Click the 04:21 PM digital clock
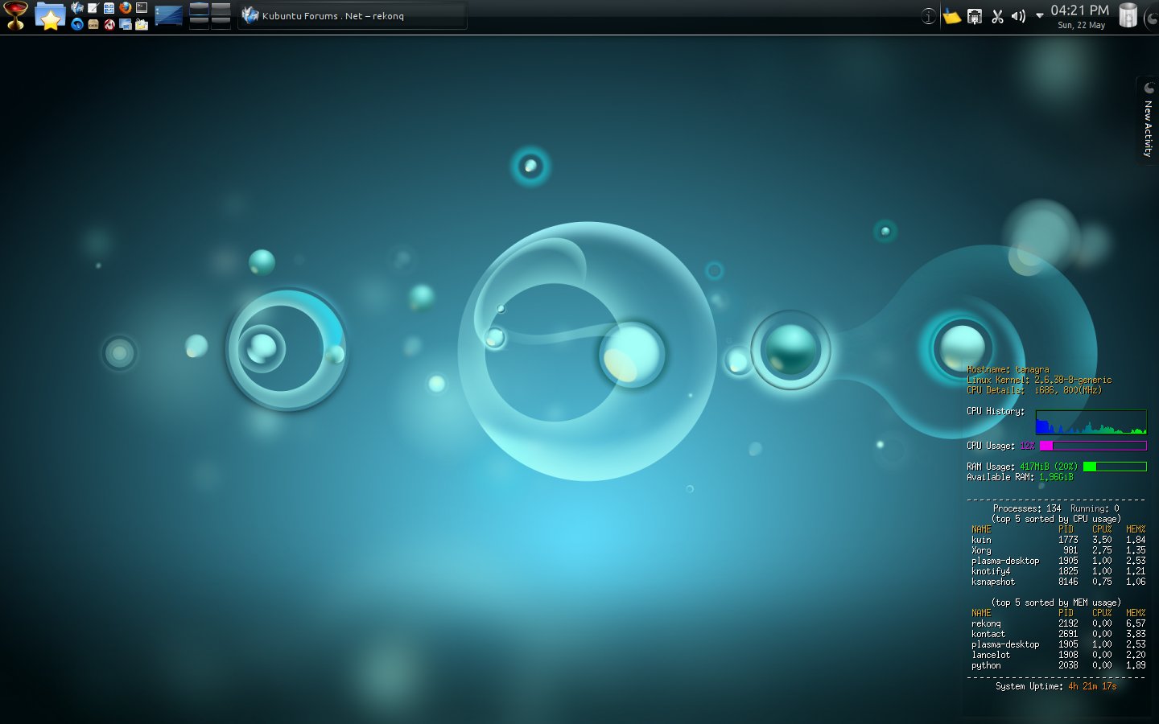This screenshot has width=1159, height=724. 1079,10
